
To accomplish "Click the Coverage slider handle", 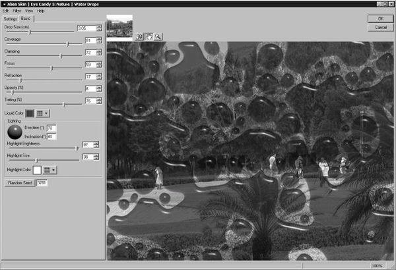I will pos(67,44).
